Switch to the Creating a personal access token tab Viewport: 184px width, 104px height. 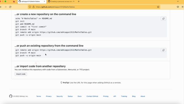(x=61, y=2)
